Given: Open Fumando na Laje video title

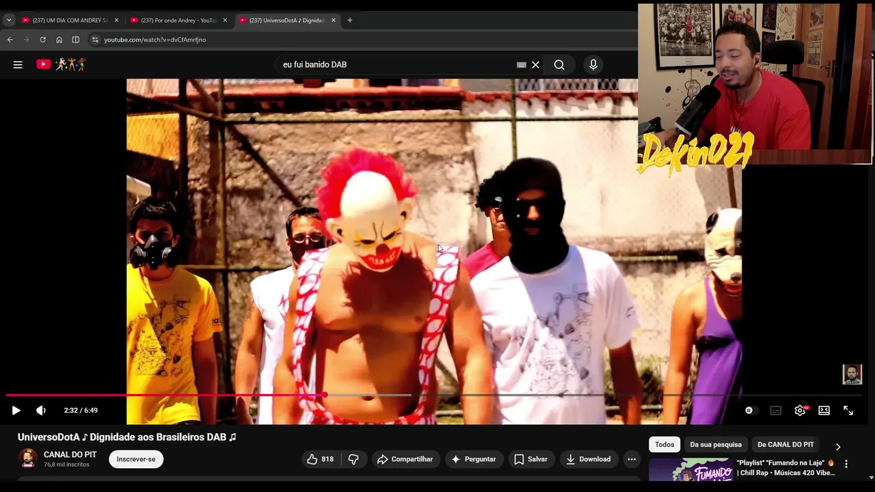Looking at the screenshot, I should click(x=786, y=468).
